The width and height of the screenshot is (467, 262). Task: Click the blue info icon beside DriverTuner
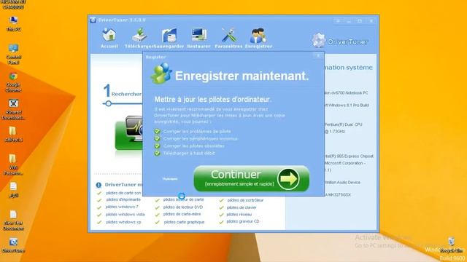pyautogui.click(x=99, y=185)
